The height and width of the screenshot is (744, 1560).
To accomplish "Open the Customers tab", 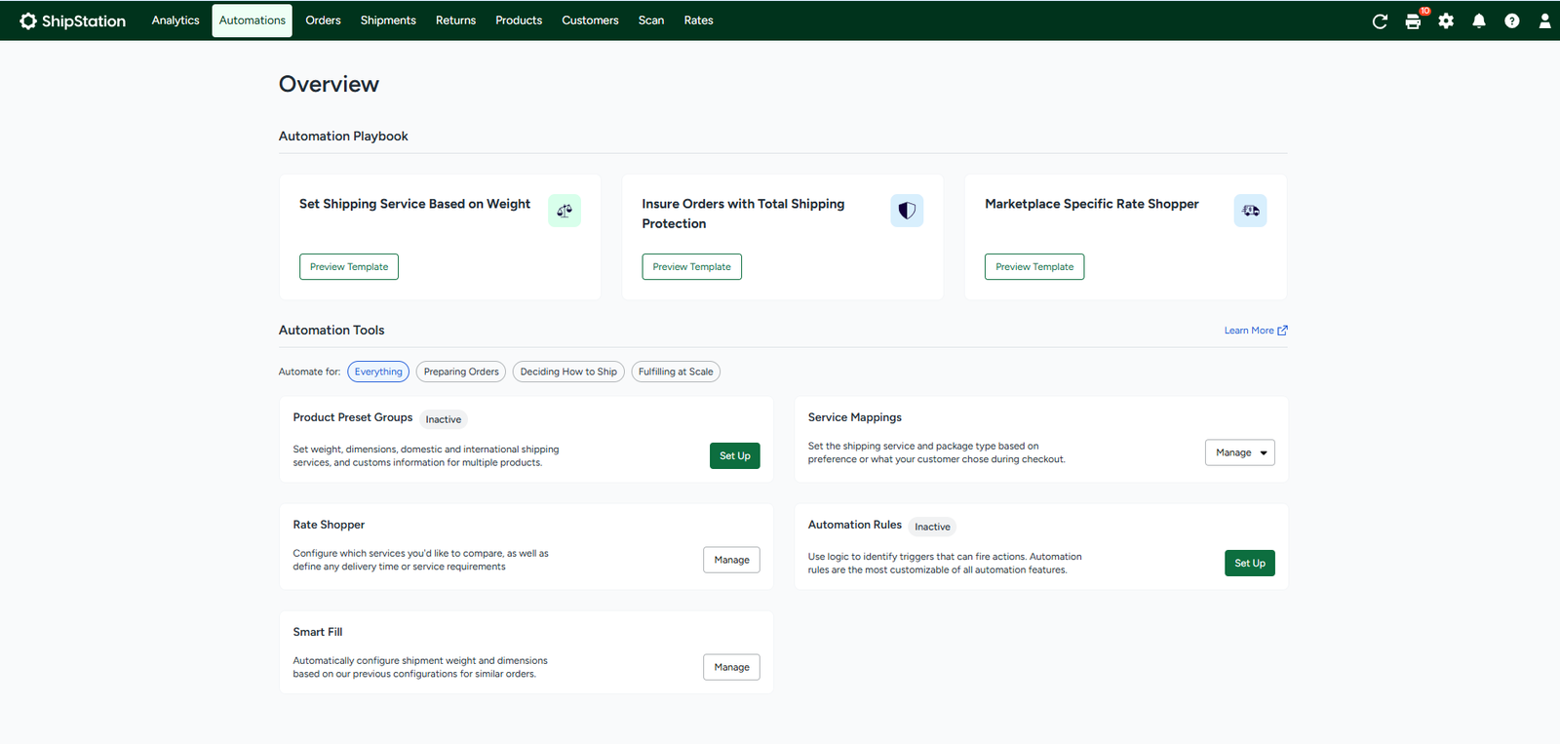I will (590, 20).
